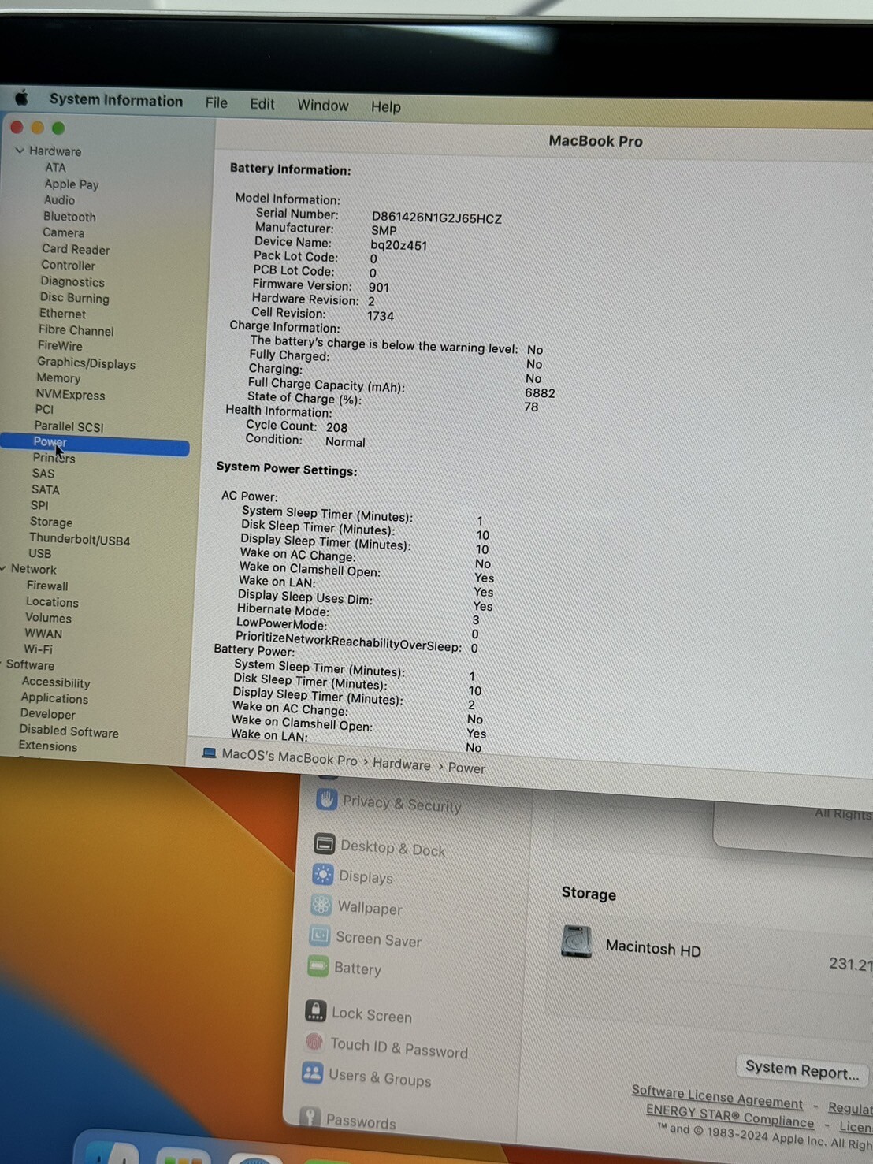This screenshot has width=873, height=1164.
Task: Open Displays icon in Settings
Action: [323, 874]
